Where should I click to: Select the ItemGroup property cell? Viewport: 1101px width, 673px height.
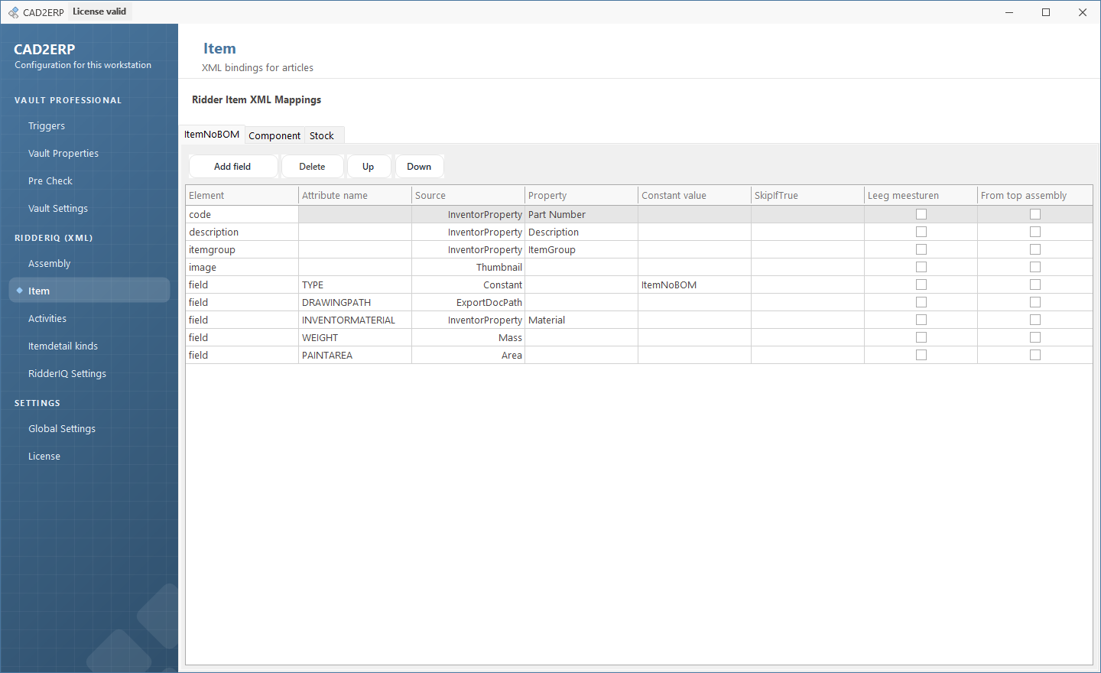click(x=582, y=249)
